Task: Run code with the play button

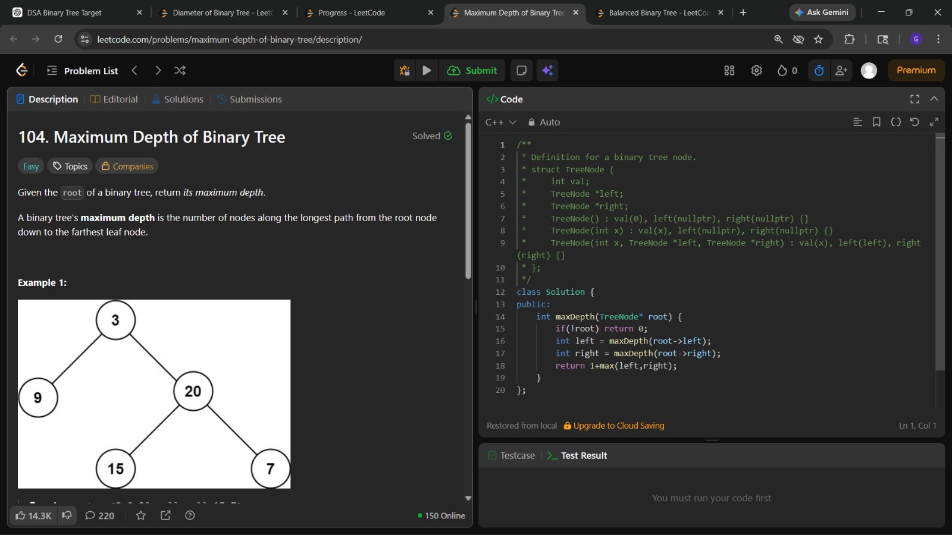Action: [427, 71]
